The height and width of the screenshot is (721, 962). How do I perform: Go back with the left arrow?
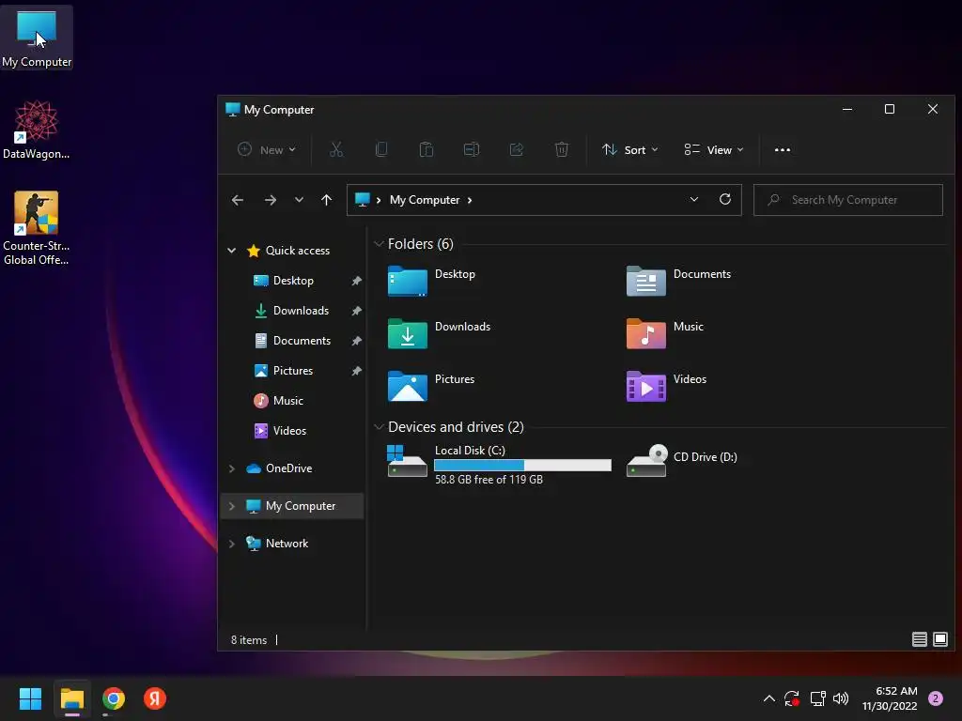click(238, 200)
